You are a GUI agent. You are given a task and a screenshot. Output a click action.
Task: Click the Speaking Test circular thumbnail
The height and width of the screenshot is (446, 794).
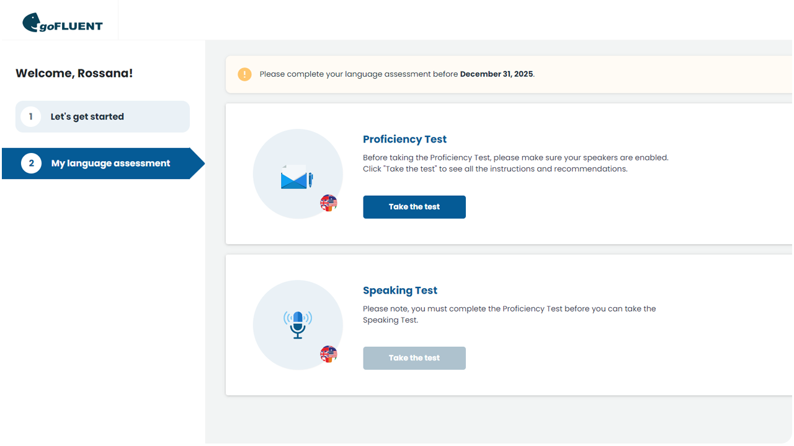(x=297, y=325)
